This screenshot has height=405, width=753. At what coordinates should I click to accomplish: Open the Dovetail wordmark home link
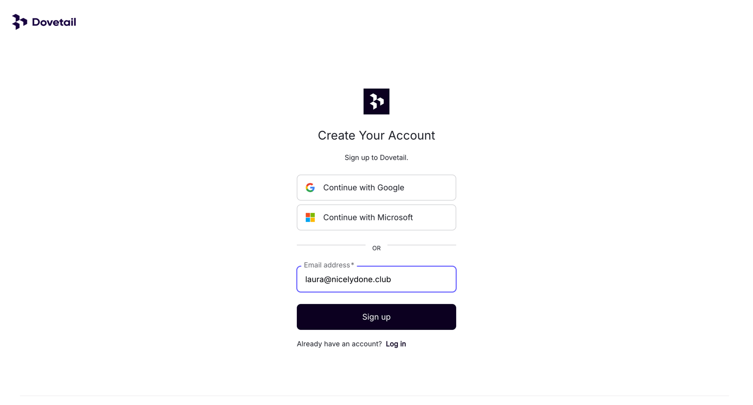pos(54,22)
